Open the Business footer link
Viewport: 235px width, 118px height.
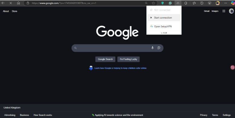tap(24, 115)
